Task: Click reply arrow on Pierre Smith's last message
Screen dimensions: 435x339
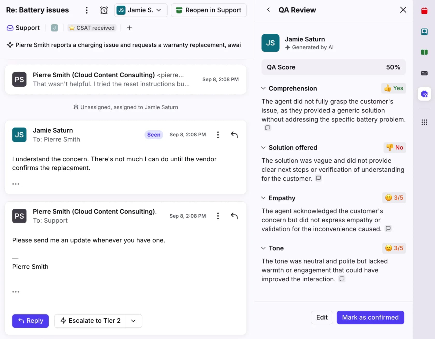Action: pos(234,216)
